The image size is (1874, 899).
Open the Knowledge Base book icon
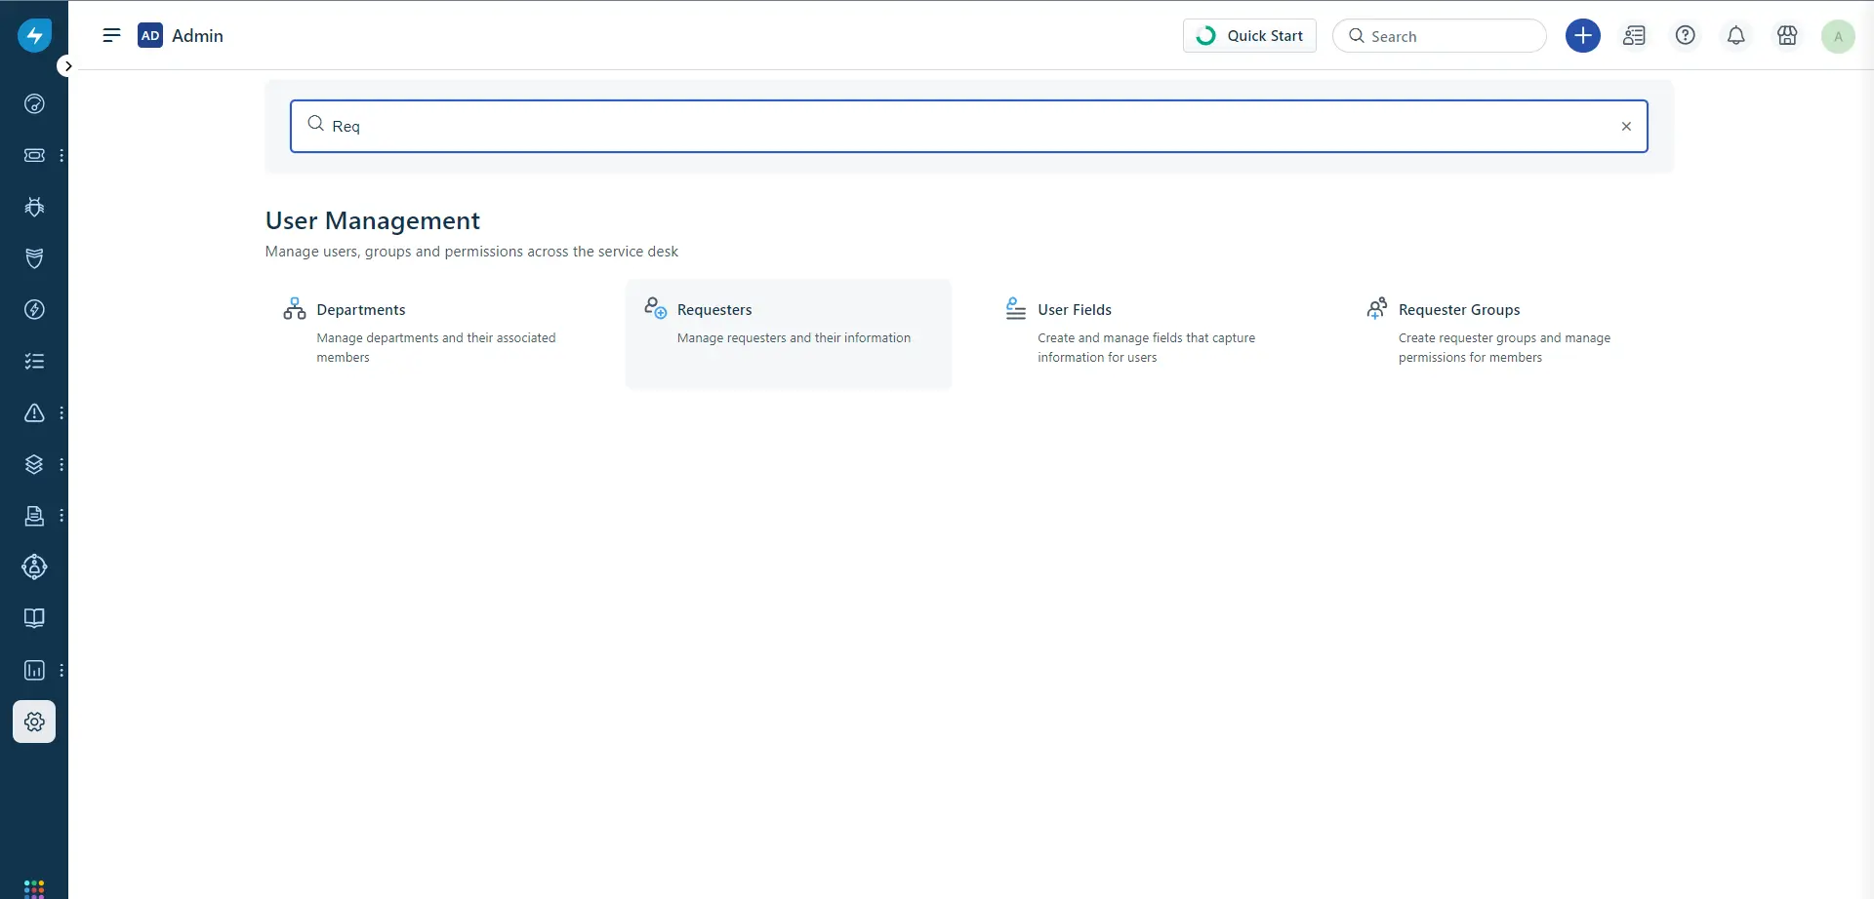tap(34, 617)
